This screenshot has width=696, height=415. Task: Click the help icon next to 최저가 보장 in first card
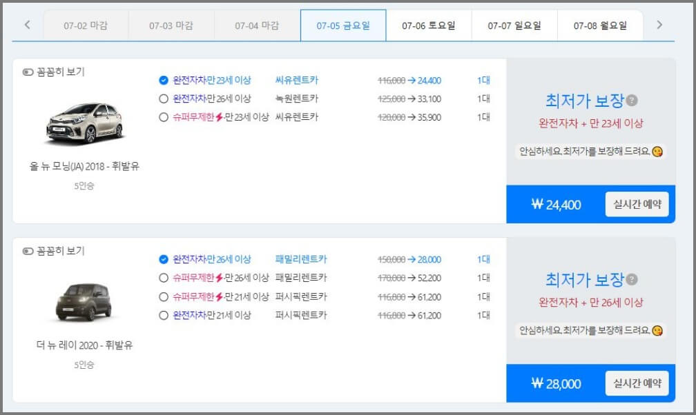click(630, 99)
